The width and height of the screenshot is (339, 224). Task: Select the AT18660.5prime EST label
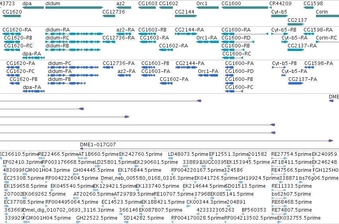coord(98,154)
